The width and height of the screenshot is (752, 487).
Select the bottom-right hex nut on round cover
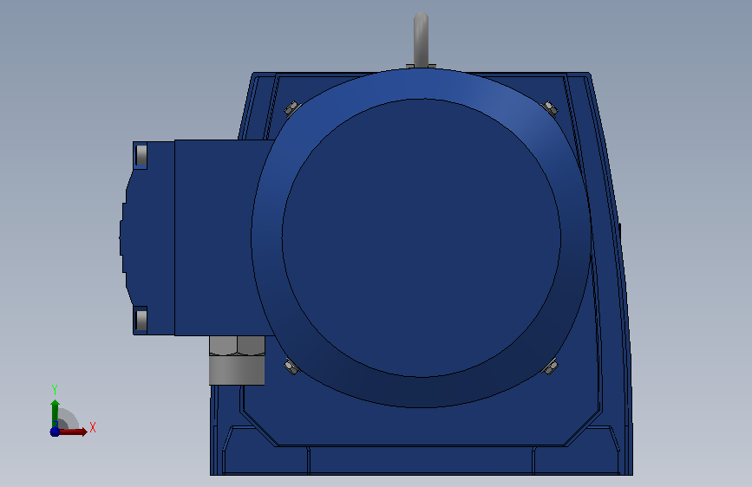point(550,367)
